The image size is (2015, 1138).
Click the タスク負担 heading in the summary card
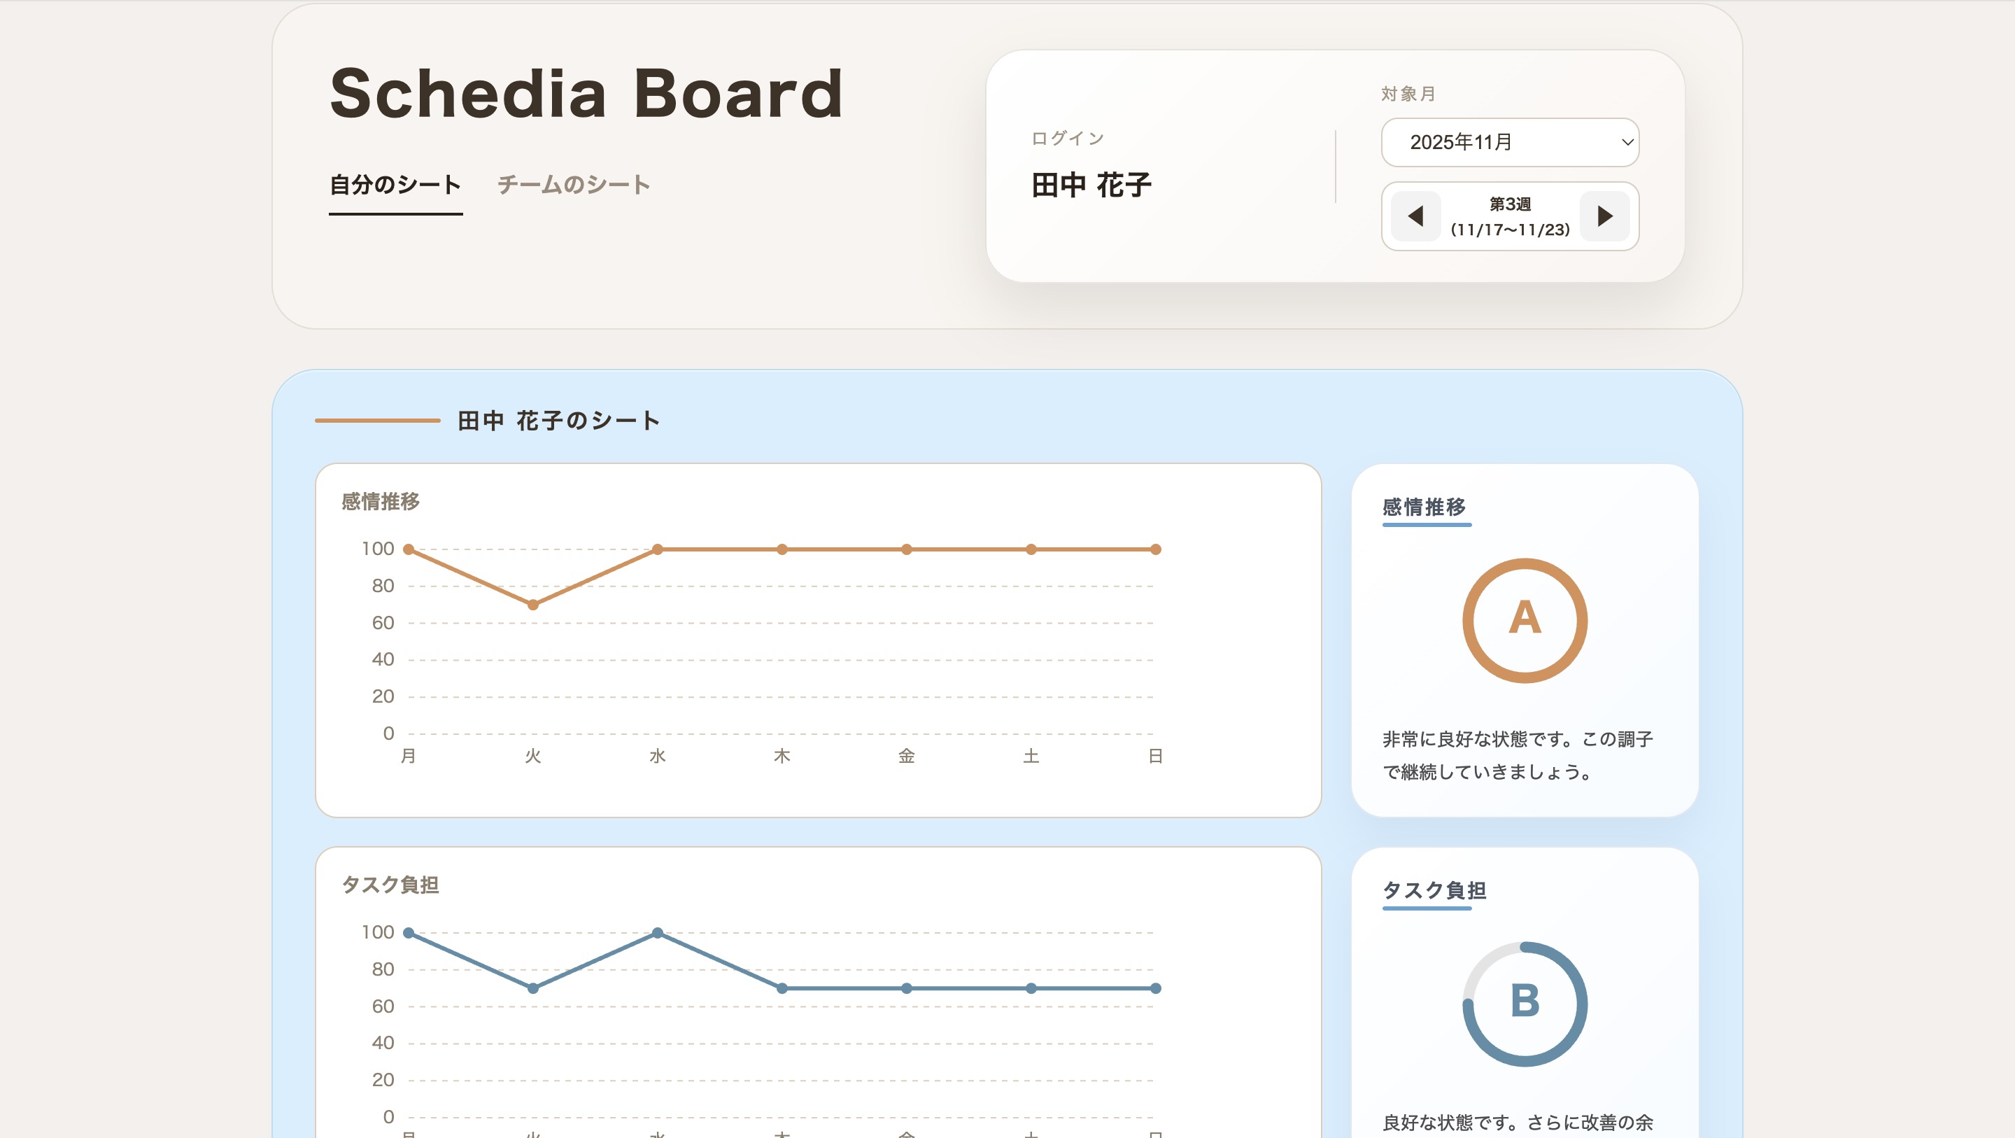coord(1434,889)
